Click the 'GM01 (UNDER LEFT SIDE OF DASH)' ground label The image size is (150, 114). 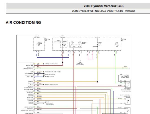50,103
